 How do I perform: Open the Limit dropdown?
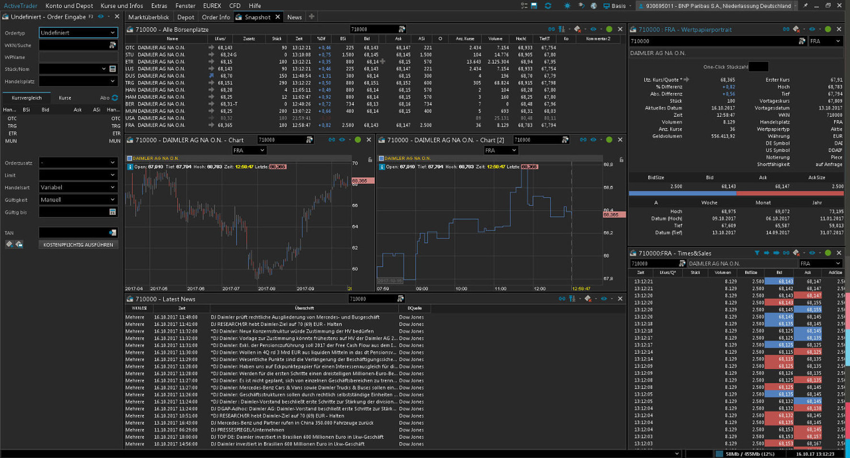pos(78,175)
